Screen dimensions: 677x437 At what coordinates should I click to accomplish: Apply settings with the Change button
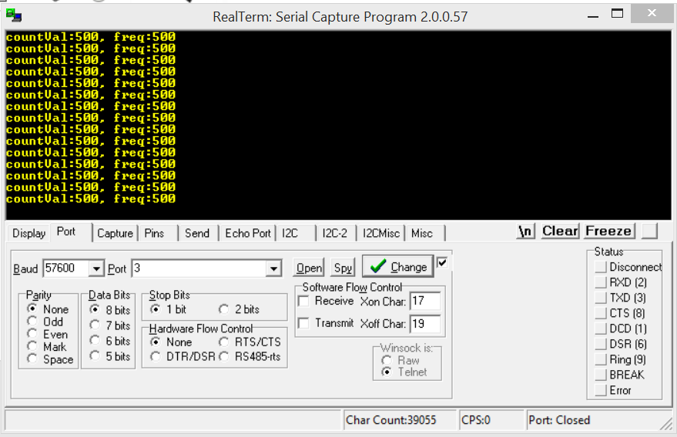coord(397,267)
